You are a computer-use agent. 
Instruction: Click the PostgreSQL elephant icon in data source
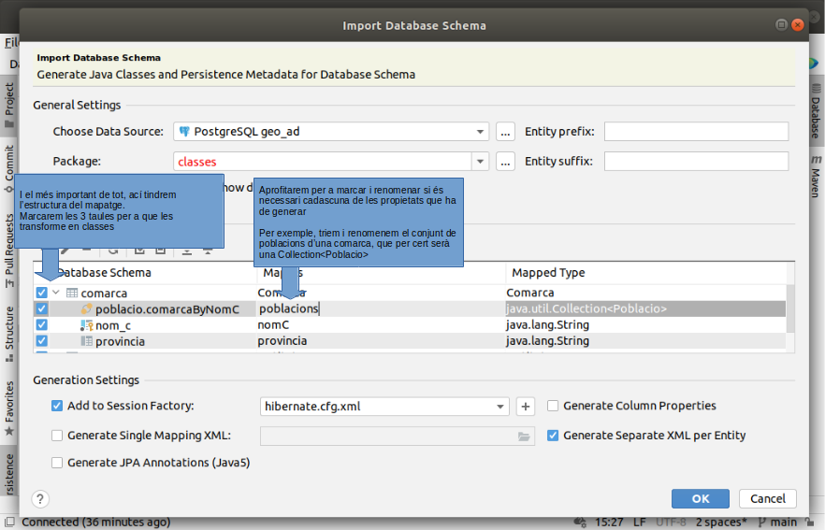coord(184,132)
